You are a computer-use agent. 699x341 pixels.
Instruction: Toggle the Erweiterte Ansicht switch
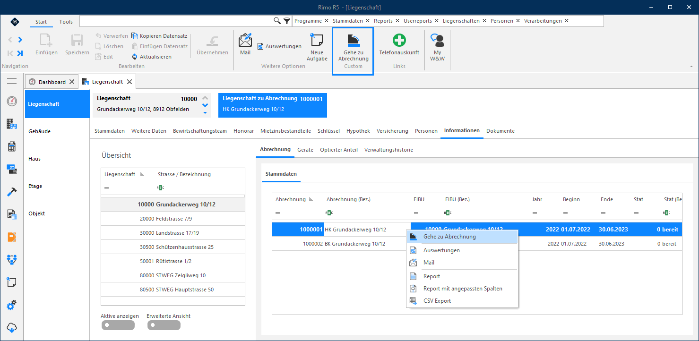[x=164, y=325]
